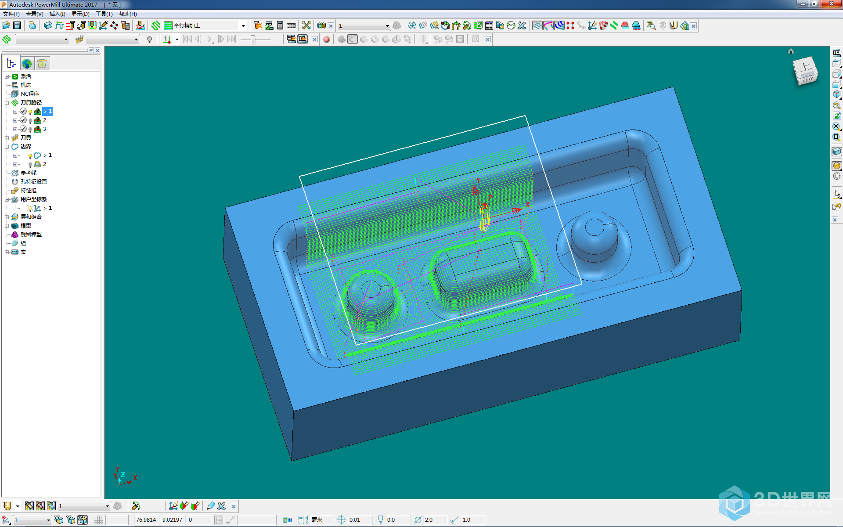Click the lightbulb draw toggle in simulation toolbar
This screenshot has width=843, height=527.
point(149,40)
